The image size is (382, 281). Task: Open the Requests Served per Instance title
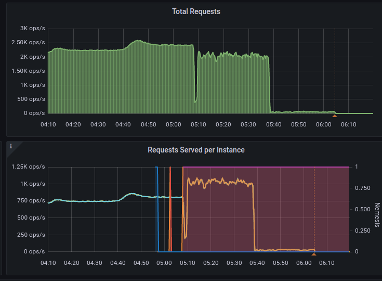click(x=196, y=150)
